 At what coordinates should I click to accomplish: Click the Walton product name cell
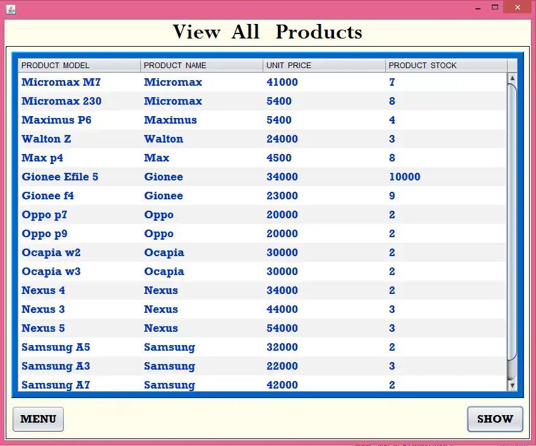click(201, 139)
